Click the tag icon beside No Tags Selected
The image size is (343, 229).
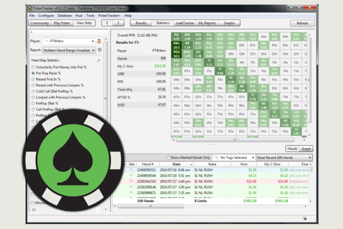(x=217, y=157)
